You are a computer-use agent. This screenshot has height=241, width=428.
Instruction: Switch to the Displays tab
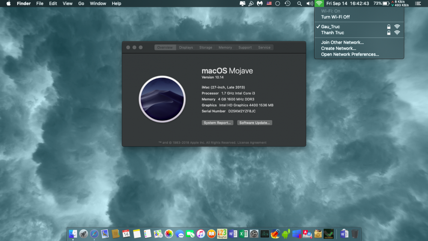click(186, 48)
